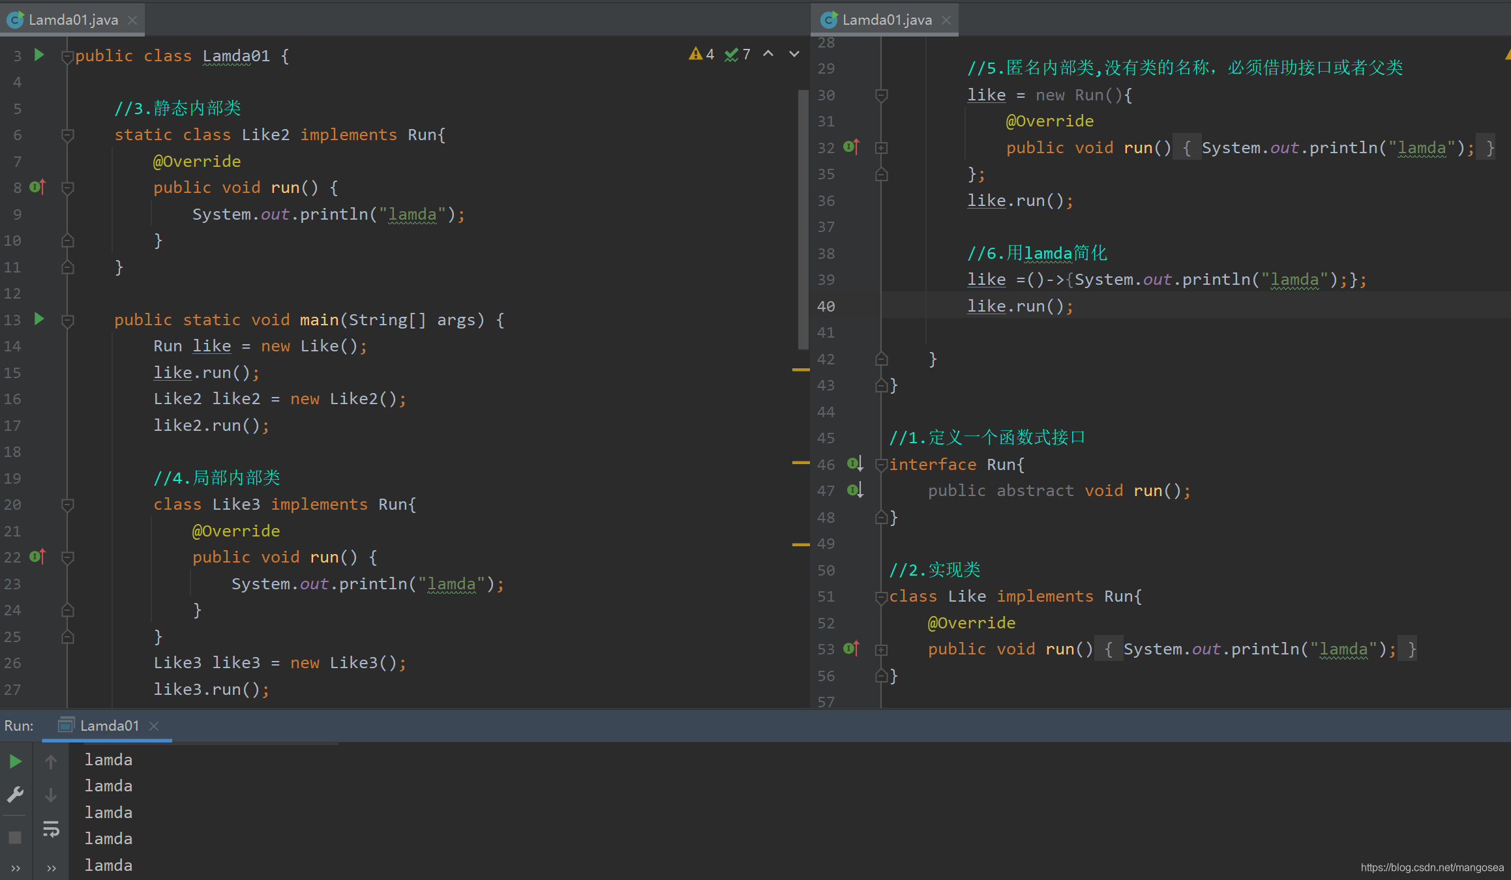The height and width of the screenshot is (880, 1511).
Task: Expand folded run method on line 32
Action: coord(881,148)
